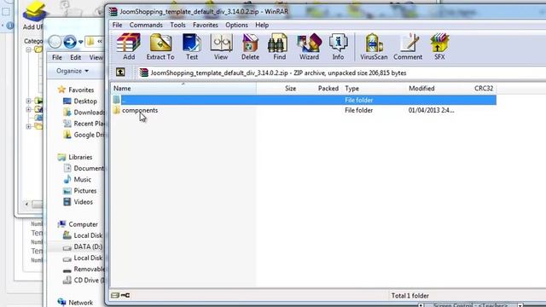The image size is (546, 307).
Task: Click the Add archive icon in WinRAR
Action: 129,46
